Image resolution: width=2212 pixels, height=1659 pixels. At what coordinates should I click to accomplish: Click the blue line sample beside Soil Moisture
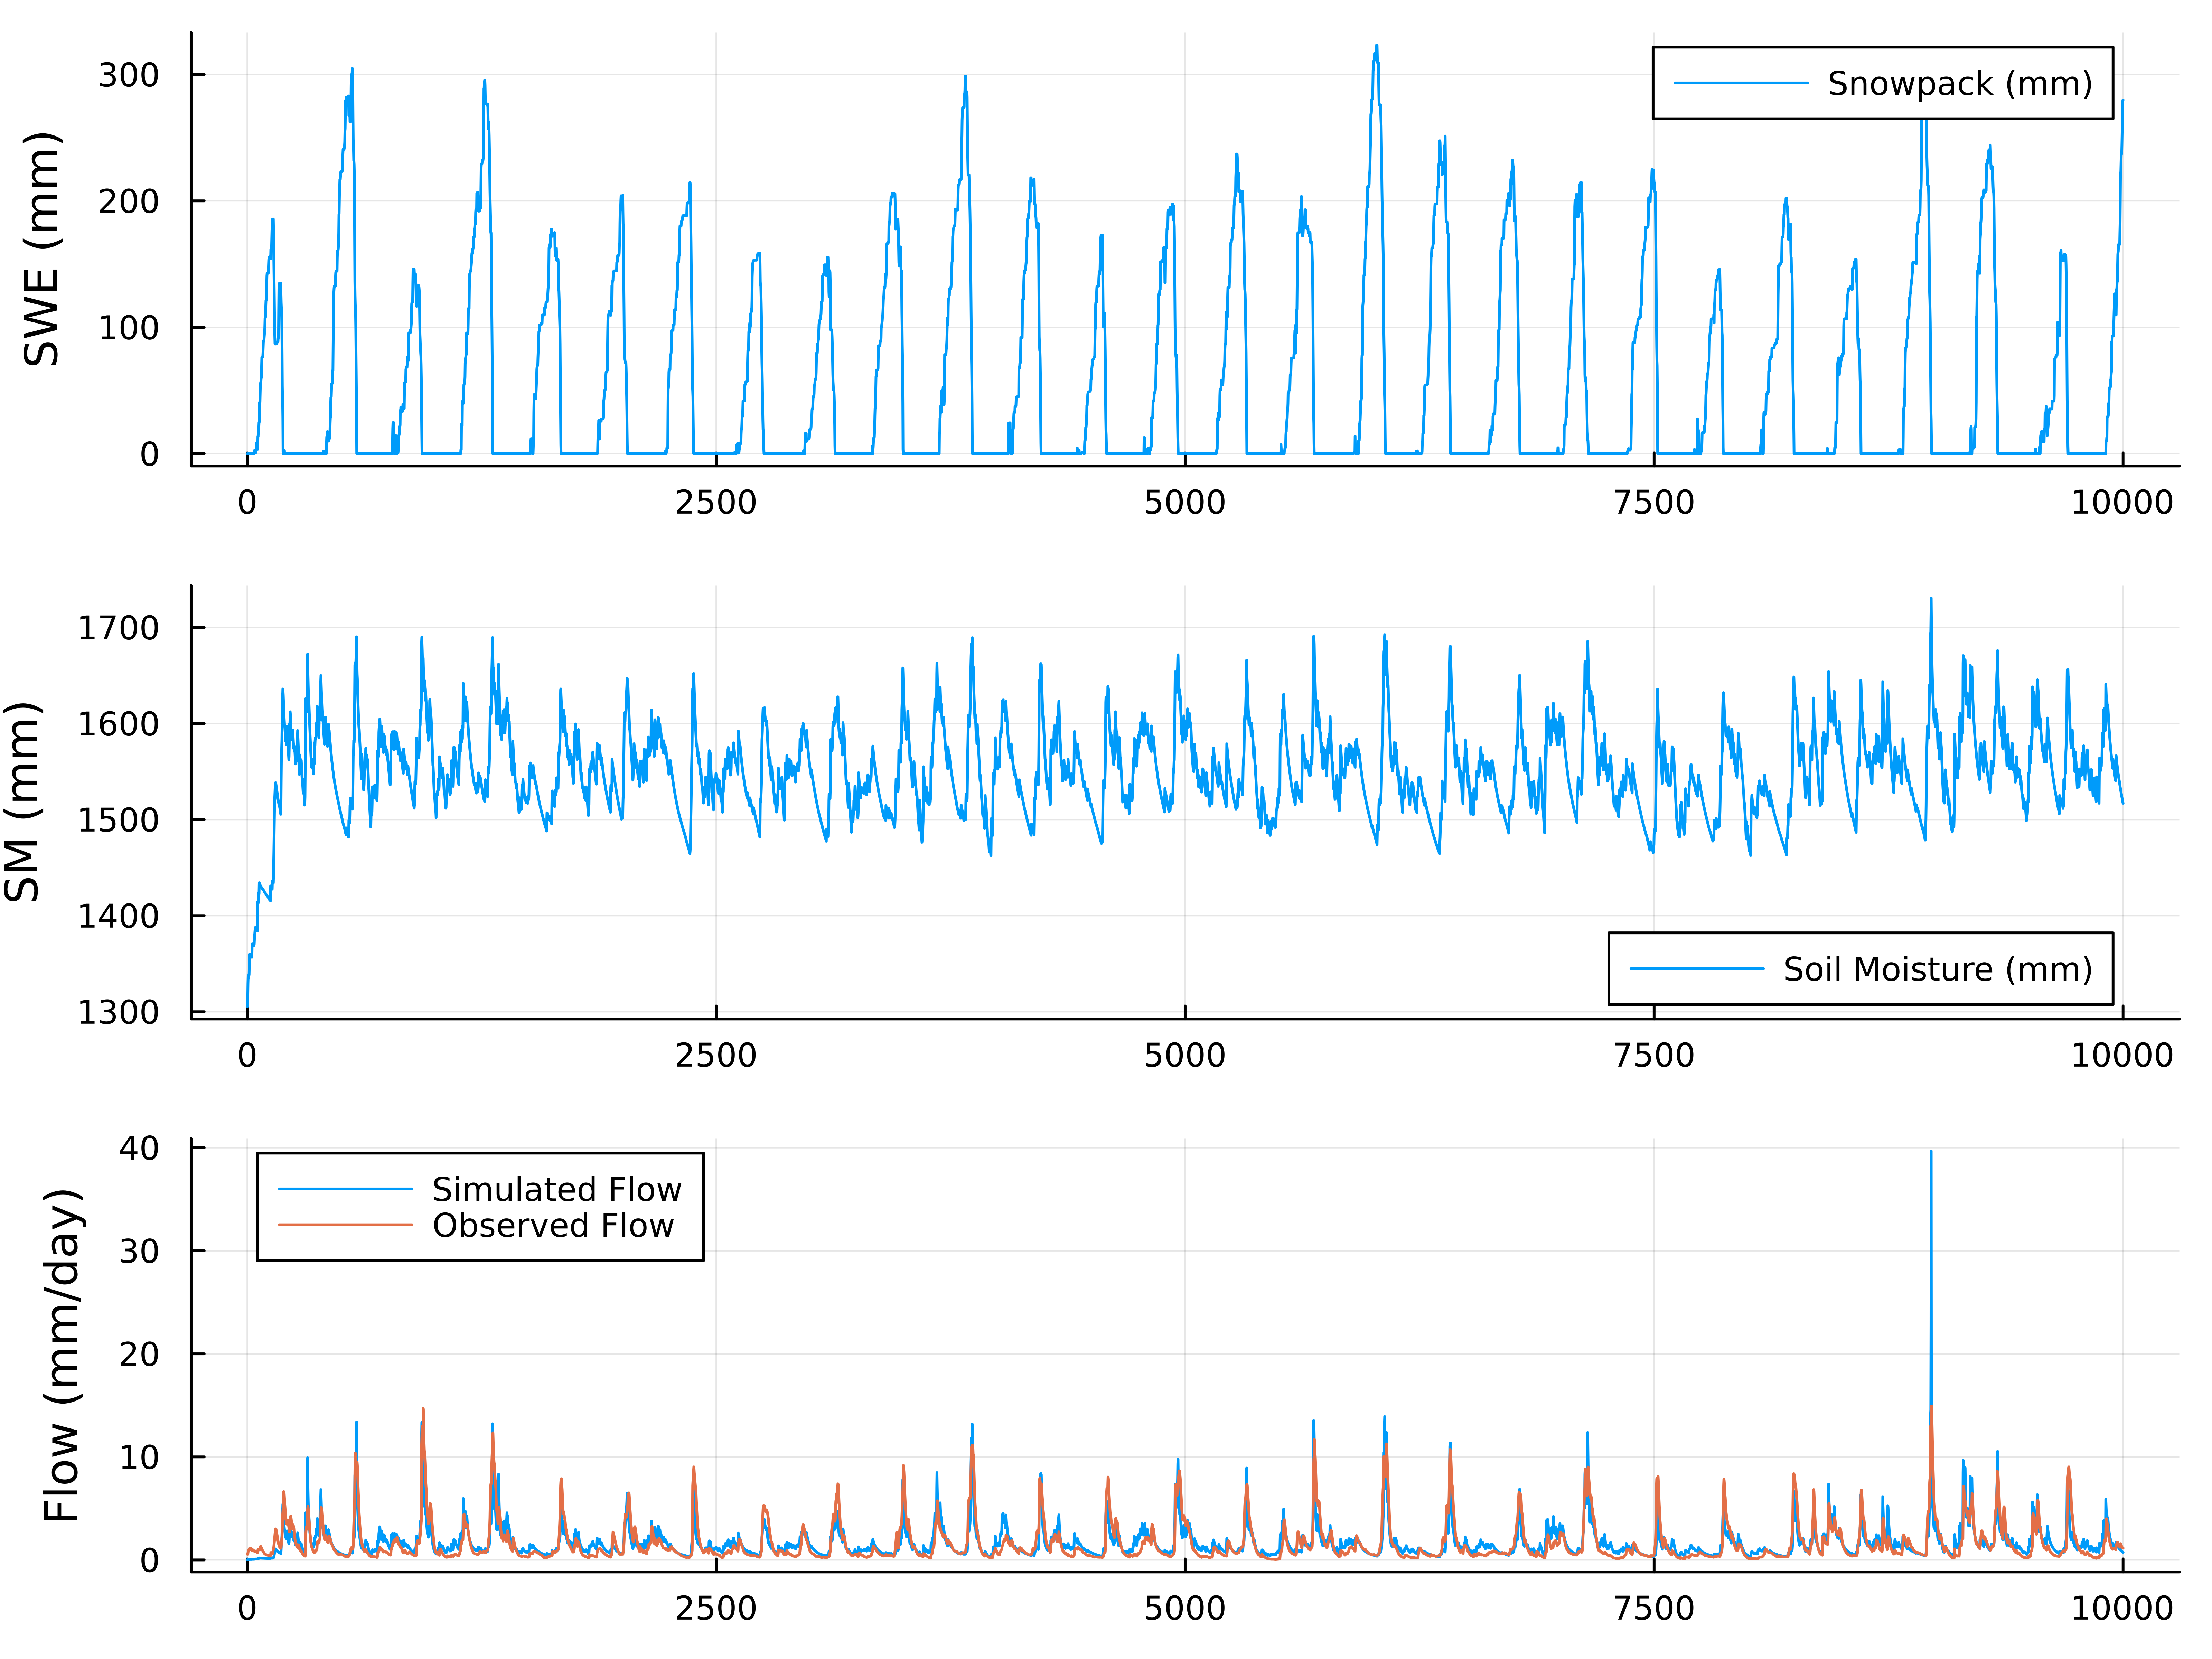point(1697,969)
